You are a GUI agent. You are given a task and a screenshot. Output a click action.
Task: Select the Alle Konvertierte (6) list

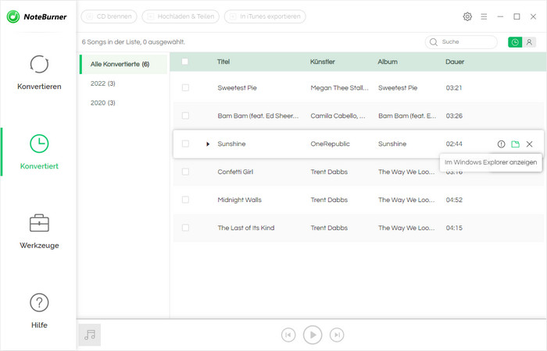[x=123, y=64]
